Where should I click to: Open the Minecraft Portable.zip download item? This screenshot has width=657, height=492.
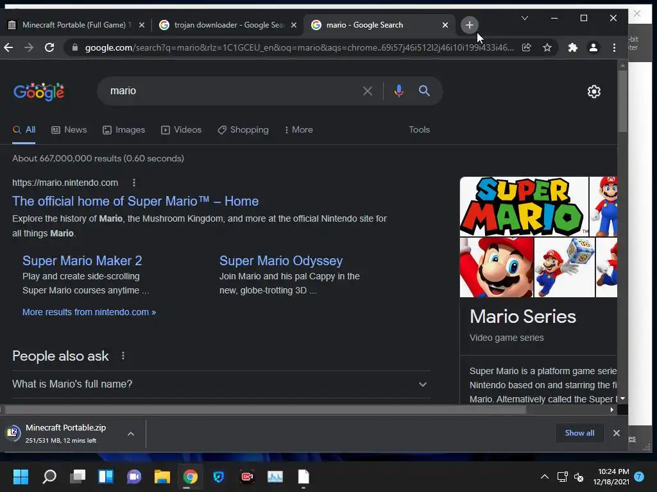[x=66, y=434]
